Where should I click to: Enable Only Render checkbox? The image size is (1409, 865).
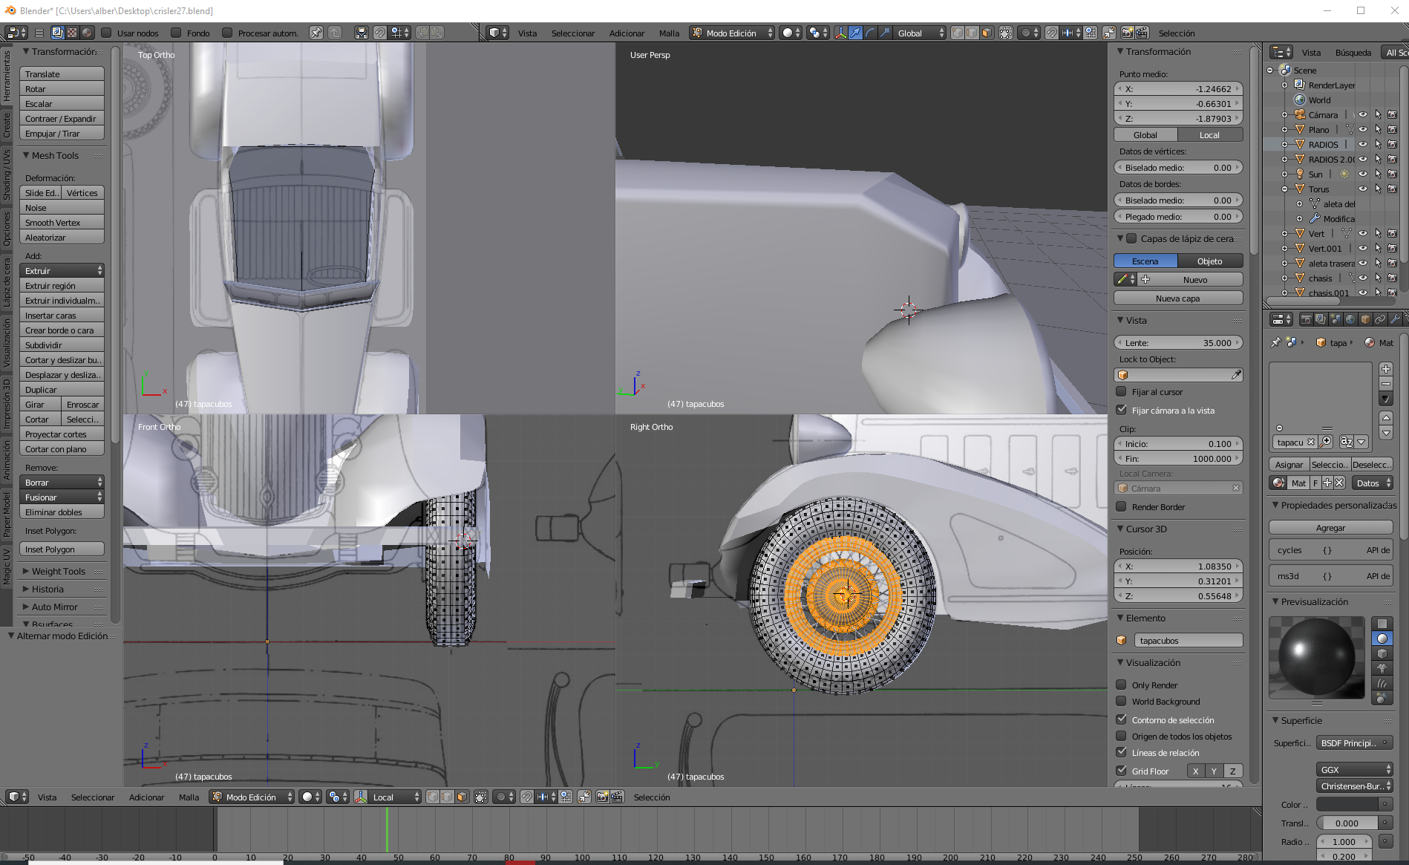pyautogui.click(x=1121, y=685)
